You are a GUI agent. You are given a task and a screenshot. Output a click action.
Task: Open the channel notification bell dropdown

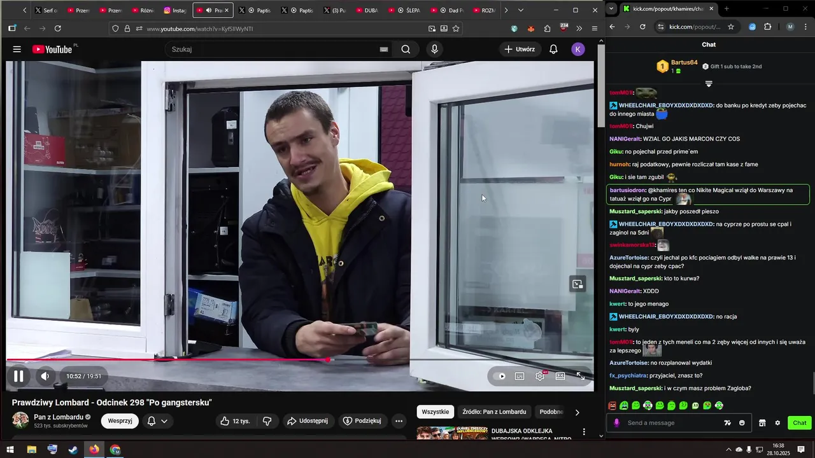[157, 421]
